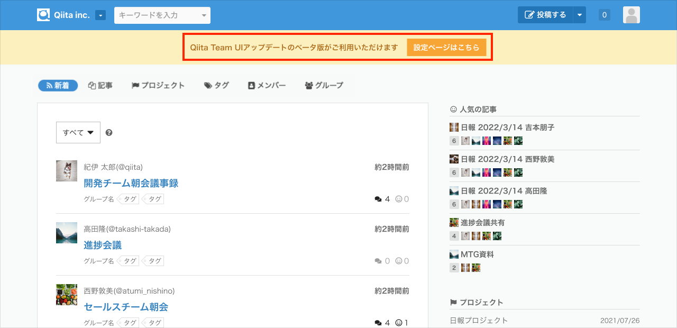Open the team switcher dropdown beside Qiita inc.
The height and width of the screenshot is (328, 677).
click(100, 15)
